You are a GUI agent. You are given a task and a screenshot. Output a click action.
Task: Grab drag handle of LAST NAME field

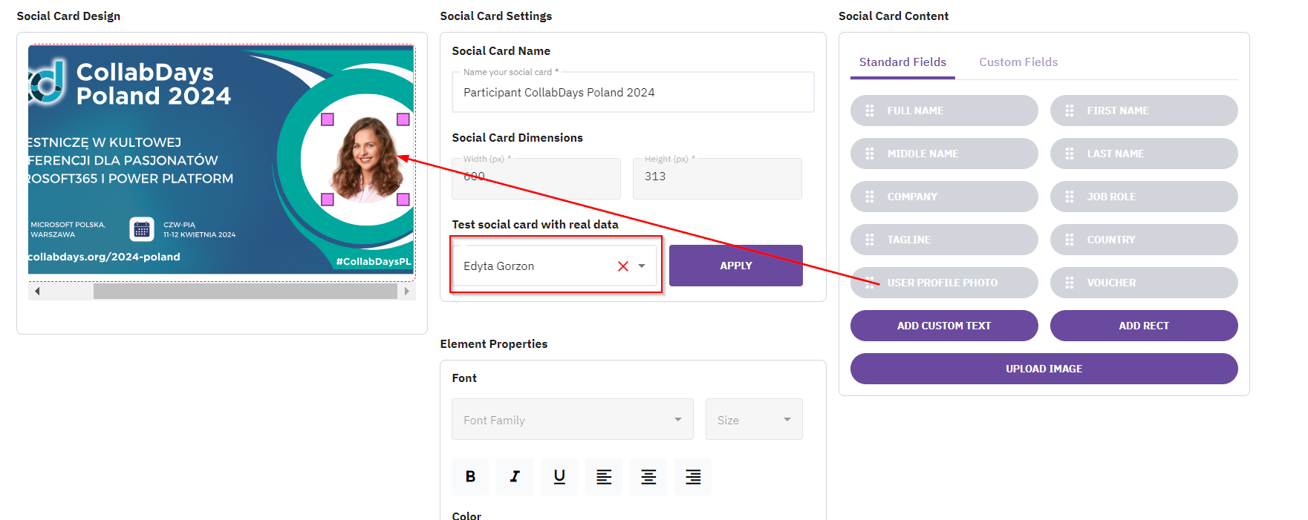pos(1070,154)
